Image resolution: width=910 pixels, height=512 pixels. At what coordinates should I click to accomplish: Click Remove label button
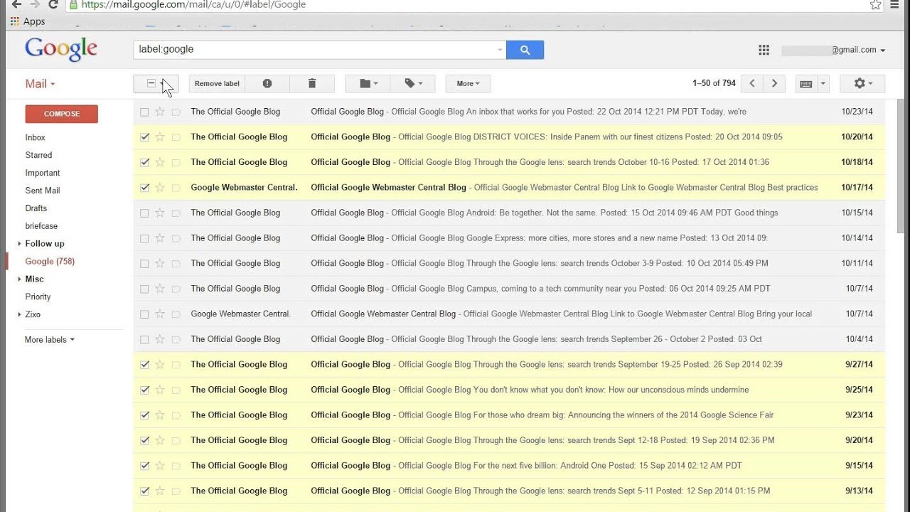[x=217, y=83]
